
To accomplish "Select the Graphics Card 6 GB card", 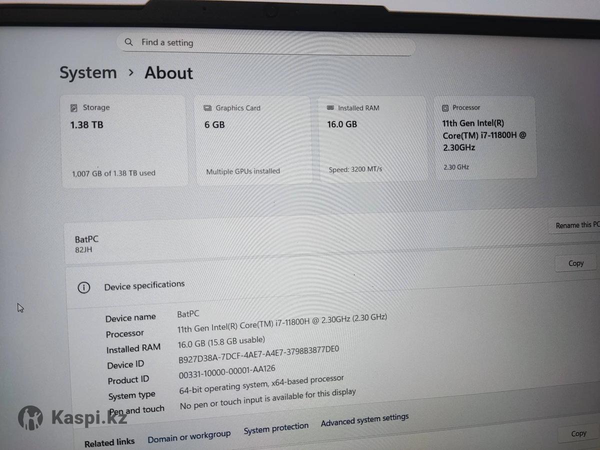I will [x=253, y=140].
